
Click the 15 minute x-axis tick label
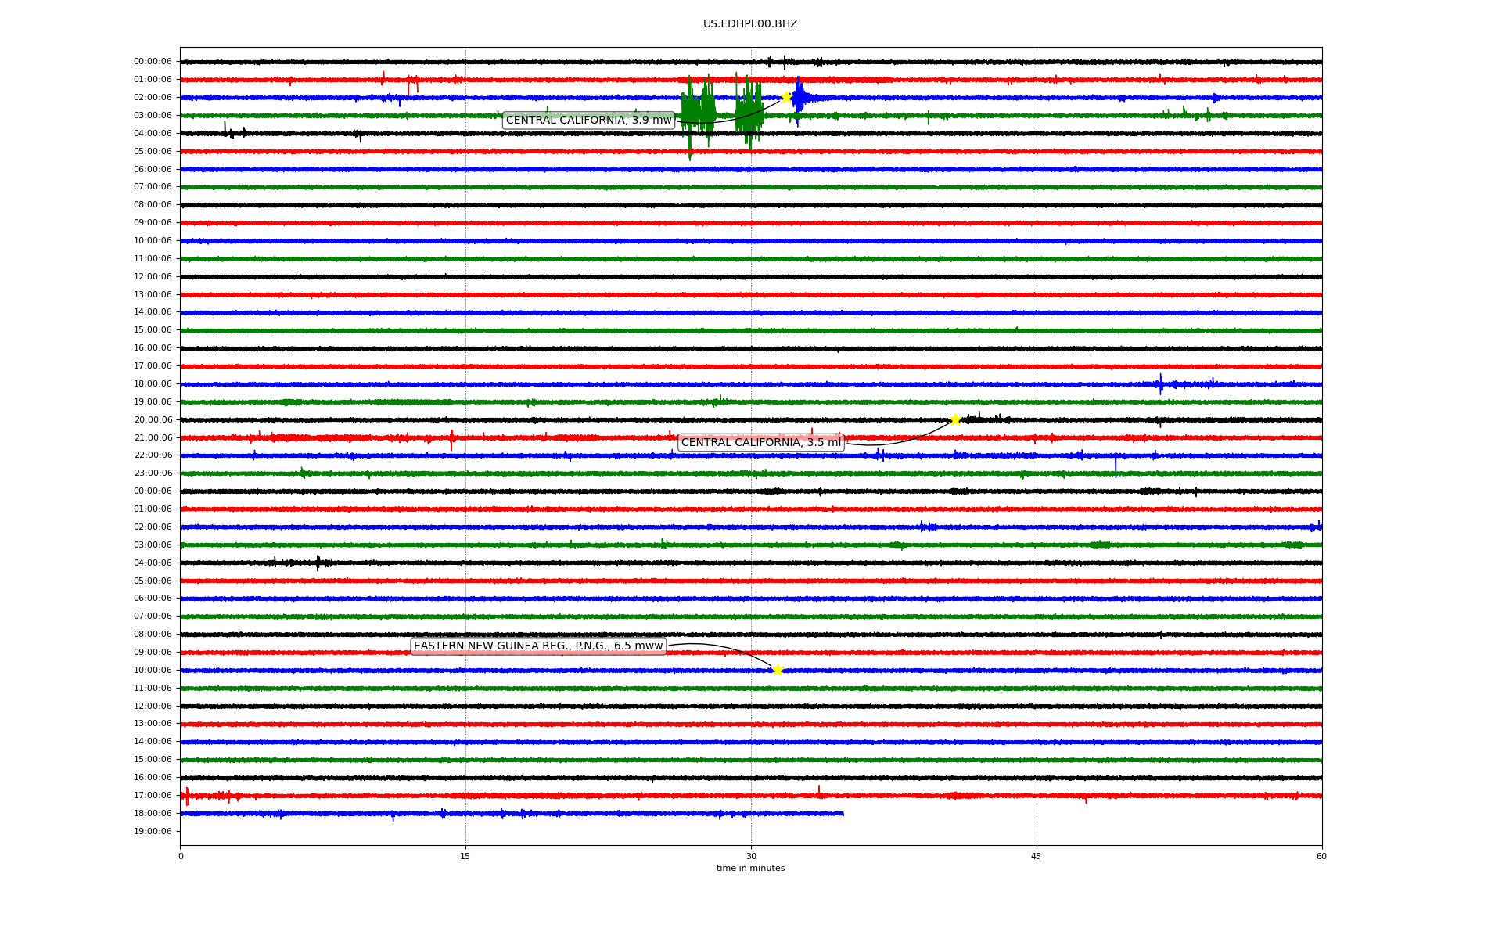[465, 856]
